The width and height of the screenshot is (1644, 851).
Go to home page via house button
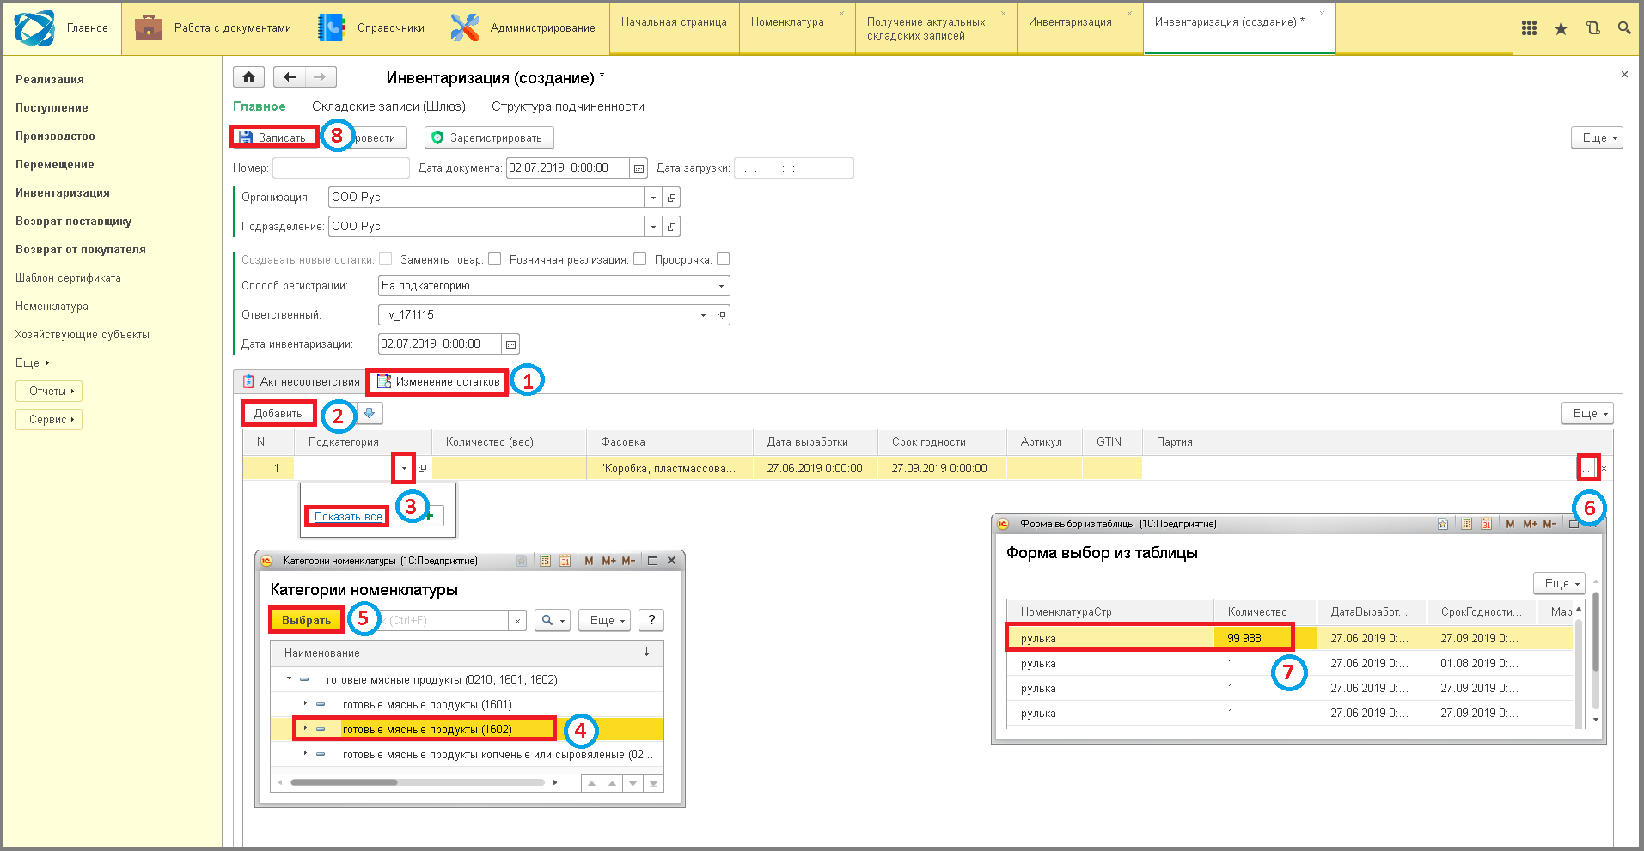point(248,77)
